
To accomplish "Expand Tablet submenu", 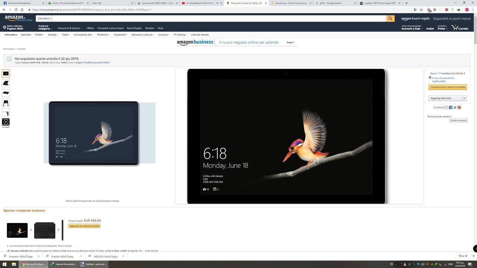I will 66,35.
